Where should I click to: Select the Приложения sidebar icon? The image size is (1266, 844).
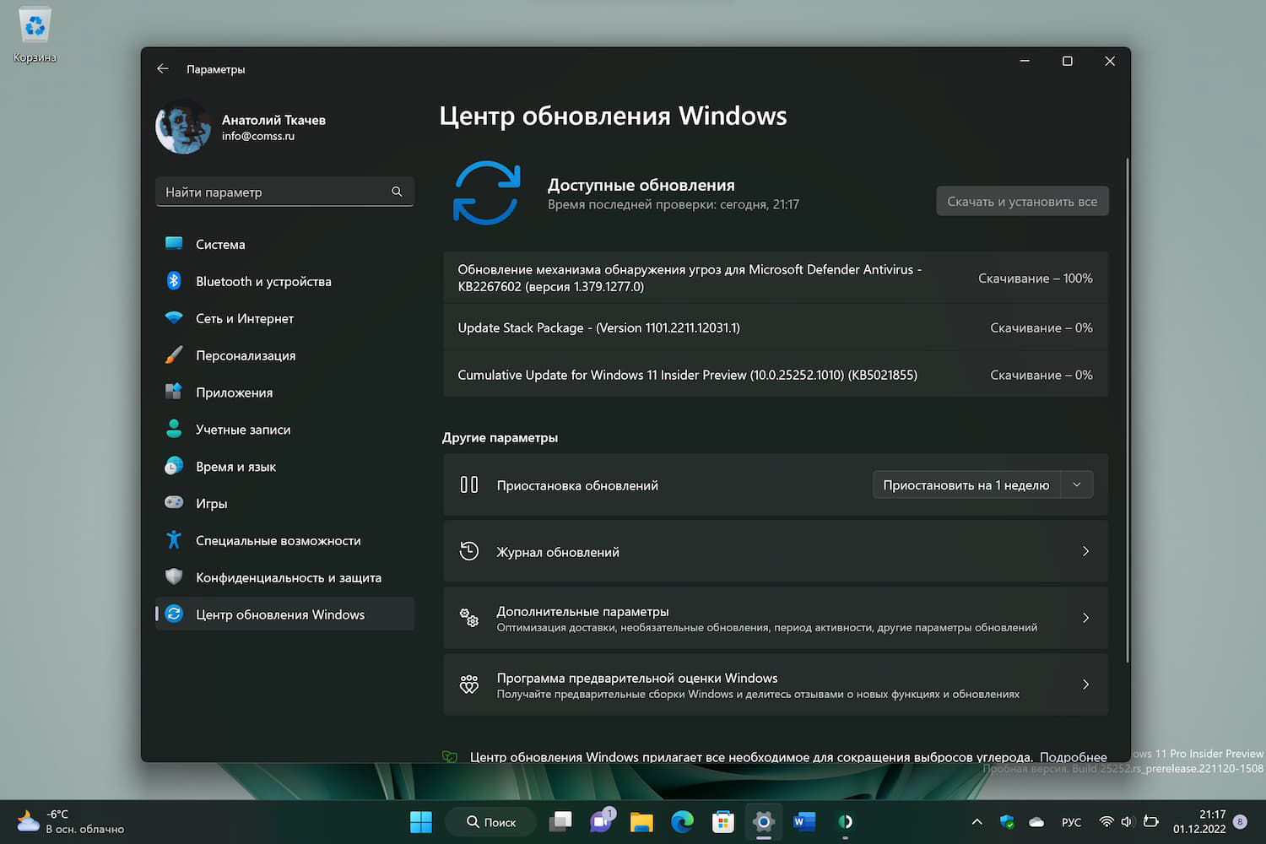tap(174, 392)
